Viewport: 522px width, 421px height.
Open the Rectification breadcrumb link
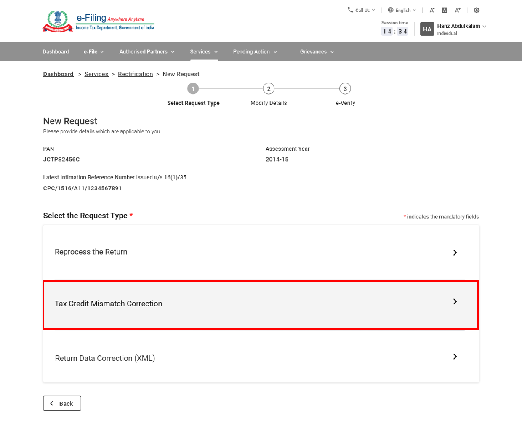click(x=135, y=74)
